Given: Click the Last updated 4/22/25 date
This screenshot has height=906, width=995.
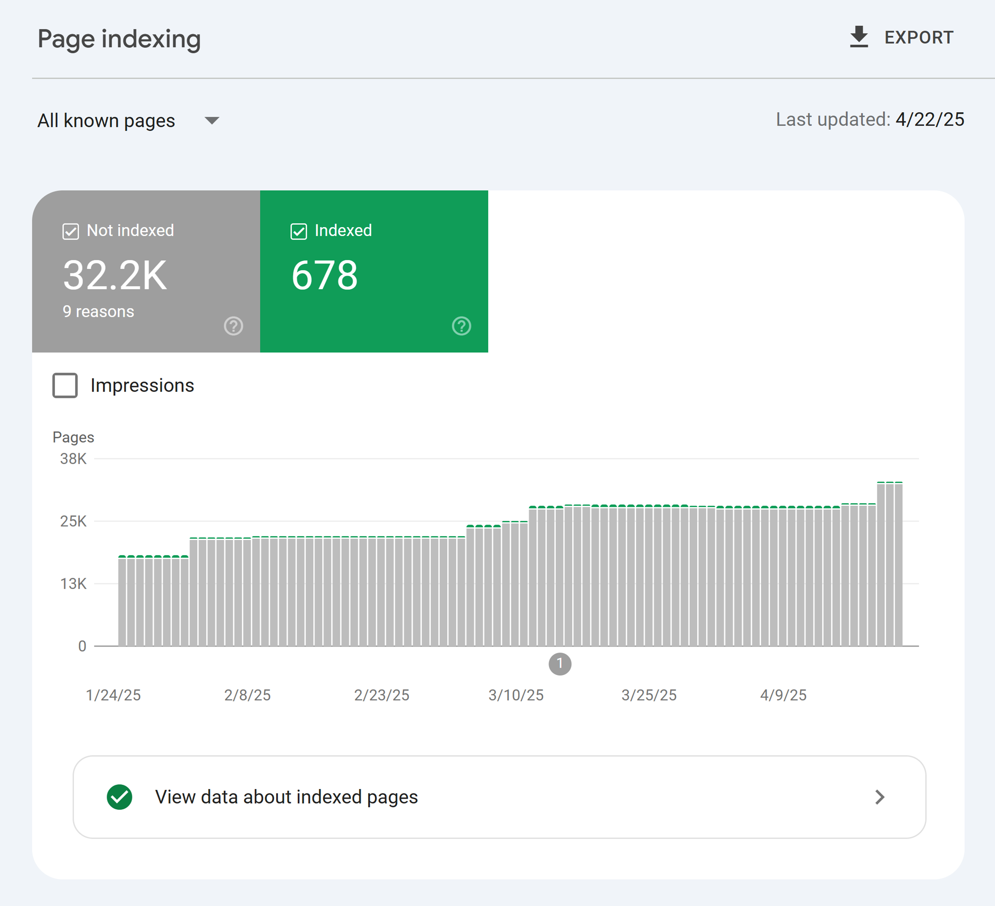Looking at the screenshot, I should [x=929, y=119].
